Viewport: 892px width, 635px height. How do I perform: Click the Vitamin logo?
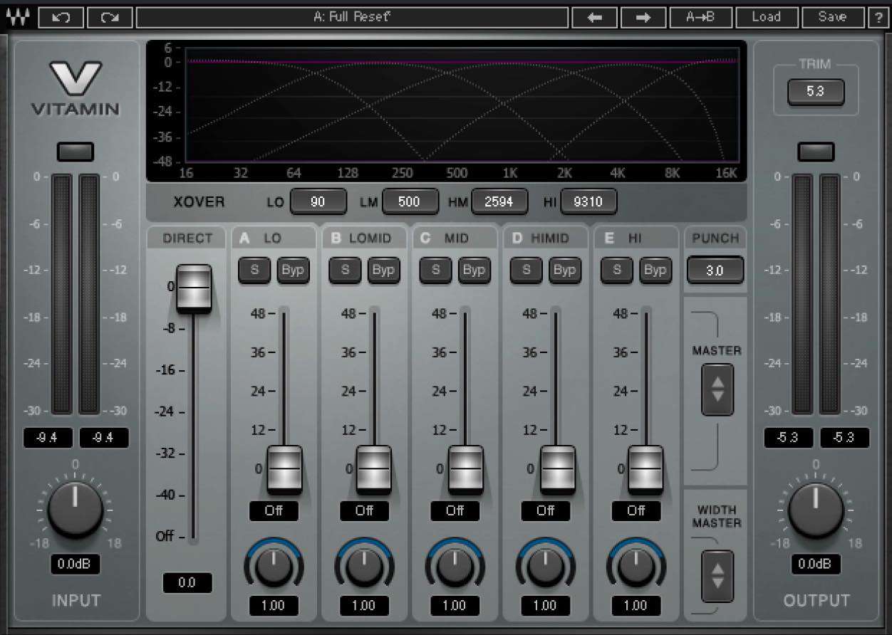(76, 88)
